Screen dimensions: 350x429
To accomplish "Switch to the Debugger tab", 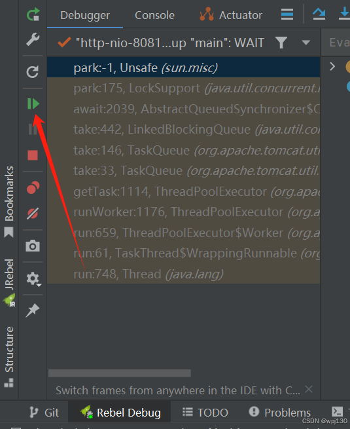I will [85, 15].
